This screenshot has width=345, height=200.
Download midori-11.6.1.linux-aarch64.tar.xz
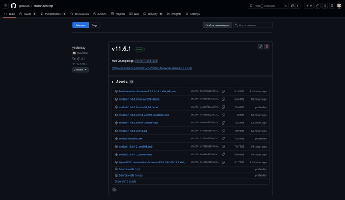(x=139, y=99)
